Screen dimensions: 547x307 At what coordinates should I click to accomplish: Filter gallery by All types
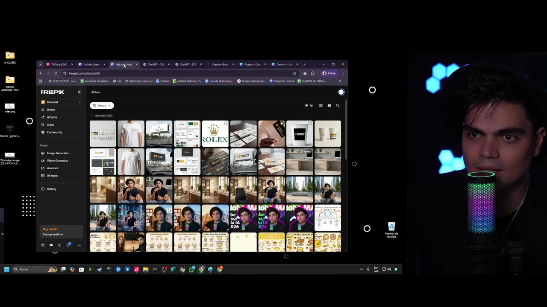click(309, 105)
